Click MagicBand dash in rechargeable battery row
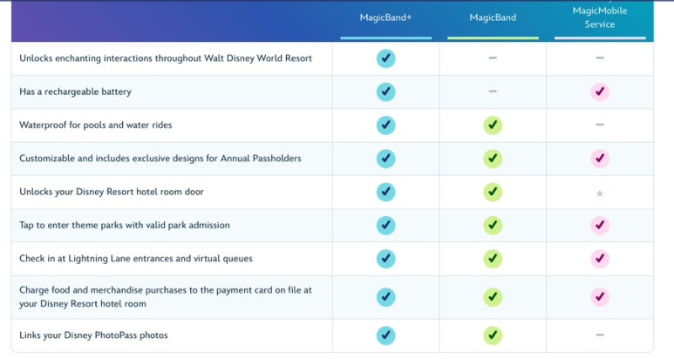Screen dimensions: 674x359 point(493,91)
